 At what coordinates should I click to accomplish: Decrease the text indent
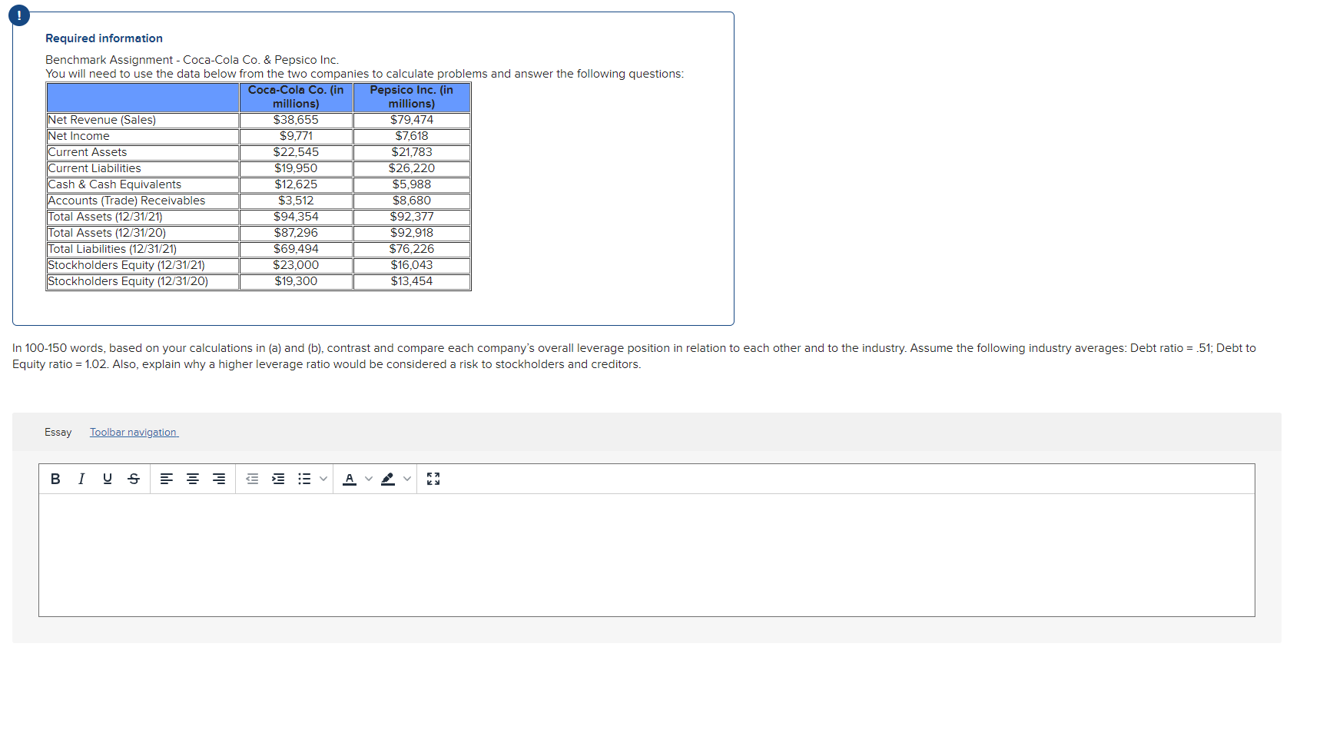(x=252, y=479)
